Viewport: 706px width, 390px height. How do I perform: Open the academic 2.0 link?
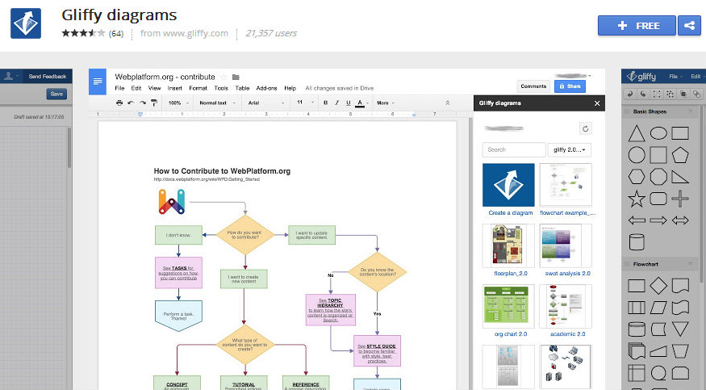[x=567, y=334]
